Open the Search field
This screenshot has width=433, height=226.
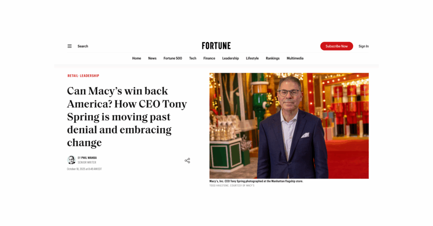pos(83,46)
